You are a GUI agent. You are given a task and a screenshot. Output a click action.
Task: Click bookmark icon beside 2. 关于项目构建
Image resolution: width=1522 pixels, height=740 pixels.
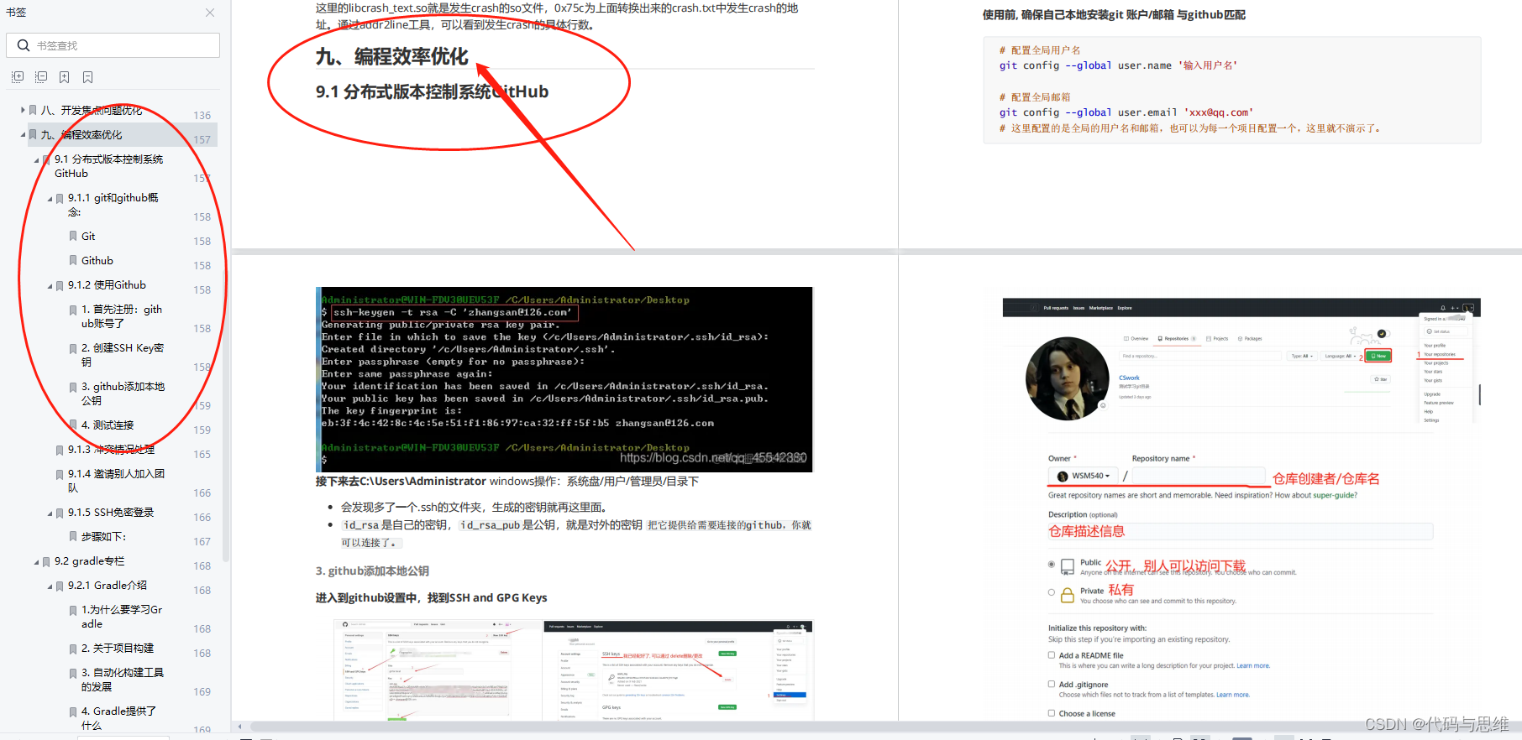[x=73, y=649]
